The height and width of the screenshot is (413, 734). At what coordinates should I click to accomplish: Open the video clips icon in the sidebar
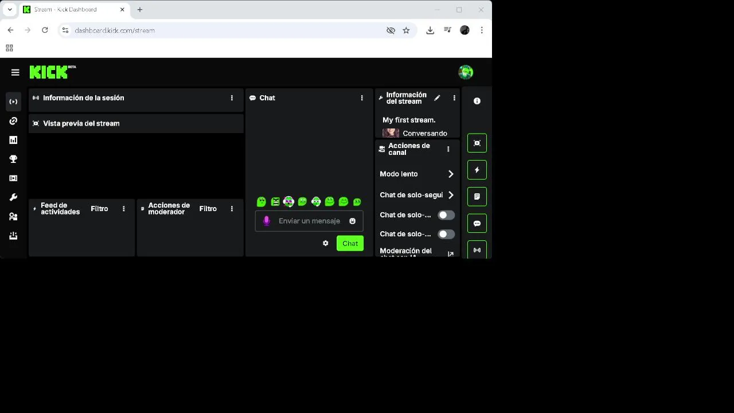pyautogui.click(x=13, y=178)
